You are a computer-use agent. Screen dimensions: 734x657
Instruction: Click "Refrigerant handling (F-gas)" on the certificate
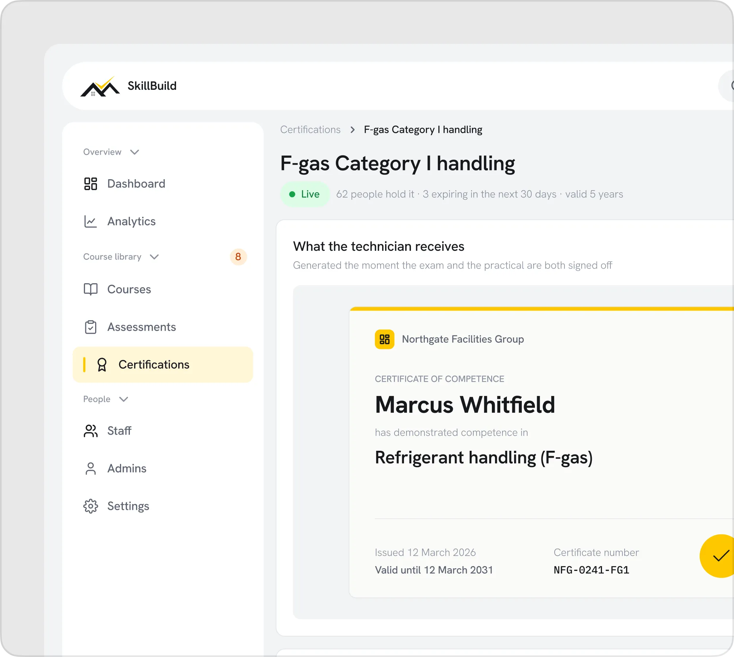[x=483, y=458]
